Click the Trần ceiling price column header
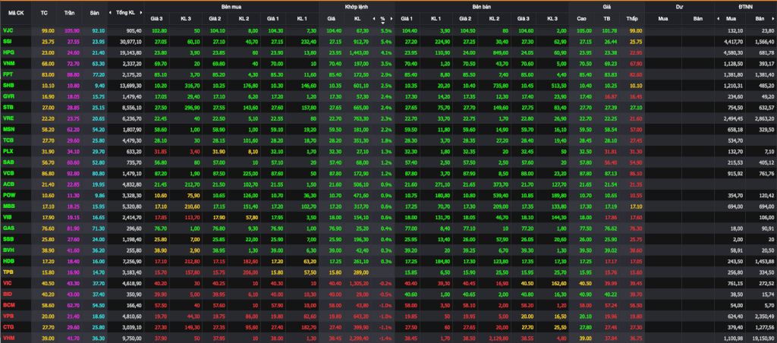Image resolution: width=777 pixels, height=343 pixels. click(x=69, y=12)
